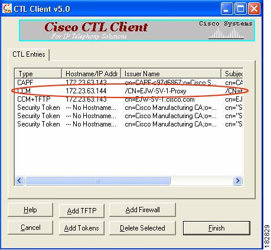271x250 pixels.
Task: Select the CCM+TFTP entry row
Action: [x=129, y=99]
